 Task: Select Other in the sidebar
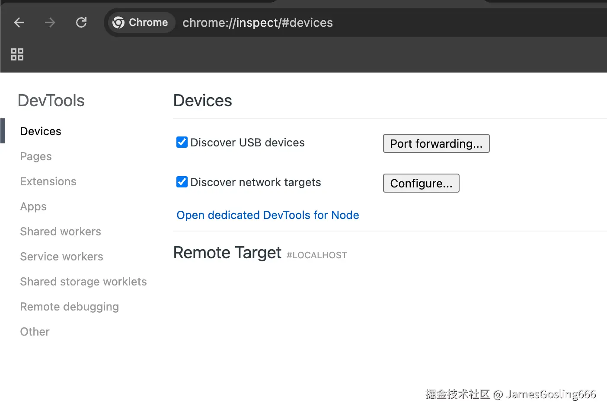[35, 332]
